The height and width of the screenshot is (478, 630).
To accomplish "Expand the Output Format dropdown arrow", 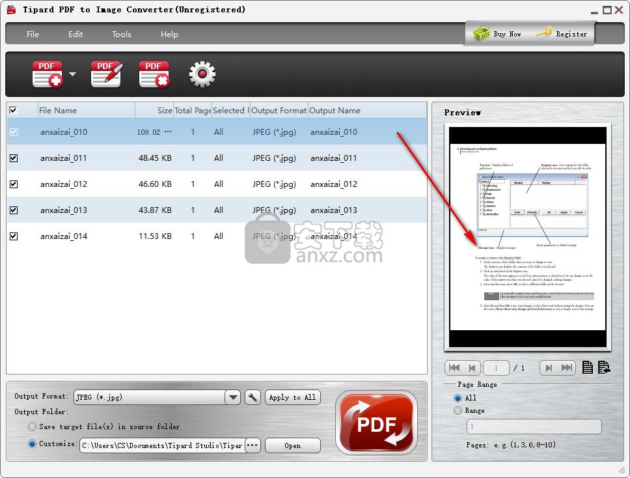I will (x=232, y=397).
